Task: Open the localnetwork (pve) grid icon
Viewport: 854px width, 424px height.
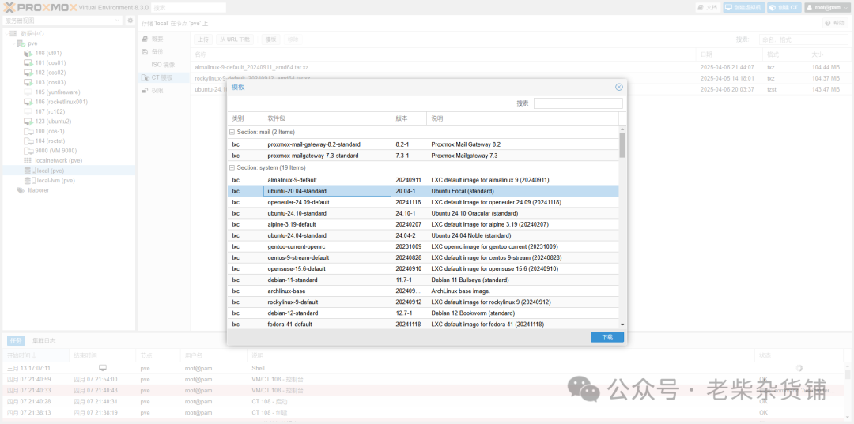Action: pos(28,161)
